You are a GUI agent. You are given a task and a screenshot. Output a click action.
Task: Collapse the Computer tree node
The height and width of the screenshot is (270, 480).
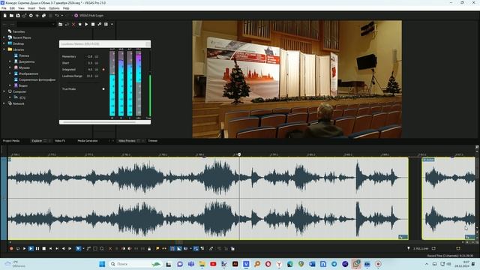(4, 91)
